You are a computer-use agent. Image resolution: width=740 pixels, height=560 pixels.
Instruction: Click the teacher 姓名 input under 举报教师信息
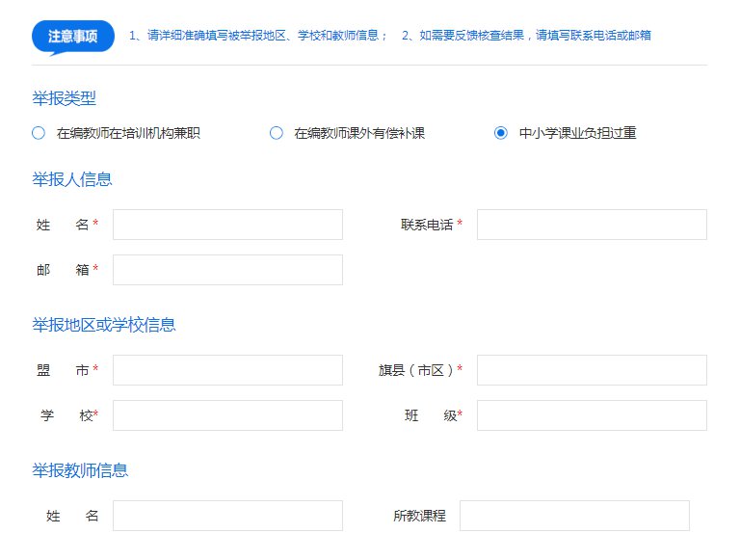227,516
